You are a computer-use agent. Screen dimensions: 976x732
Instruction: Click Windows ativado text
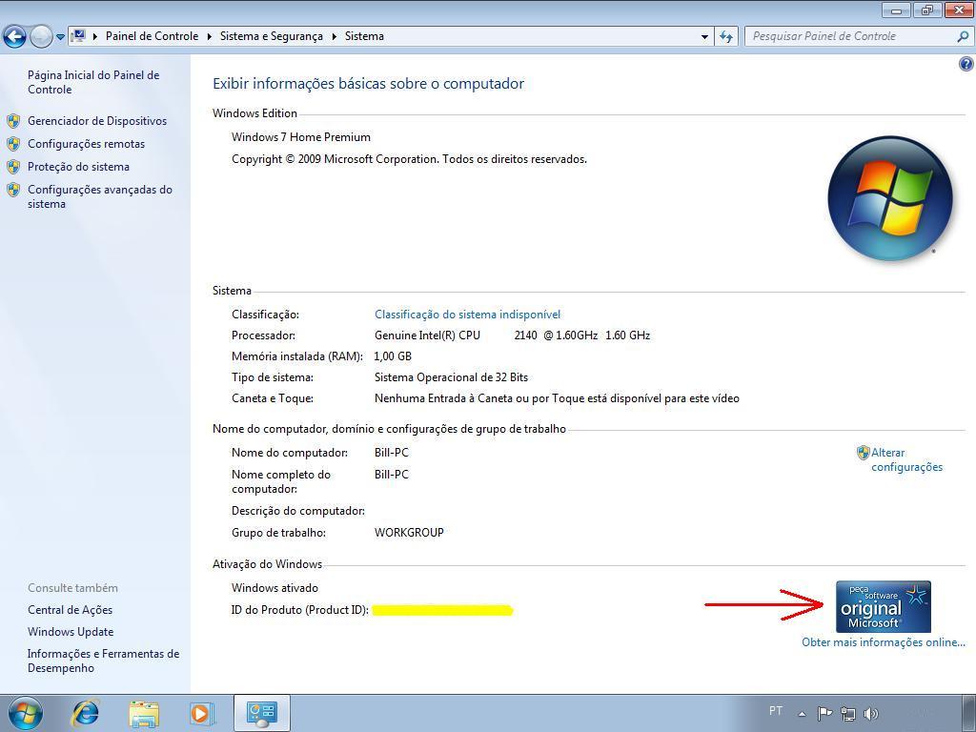click(x=274, y=587)
